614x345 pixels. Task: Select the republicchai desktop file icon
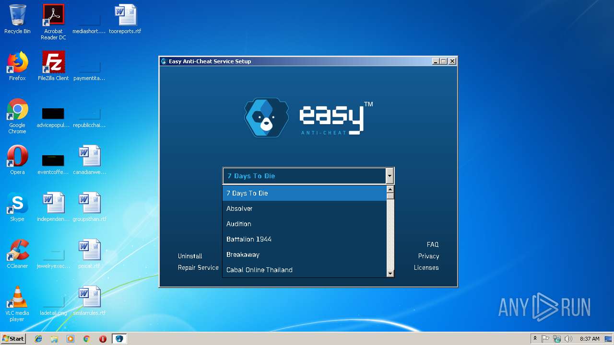[89, 118]
